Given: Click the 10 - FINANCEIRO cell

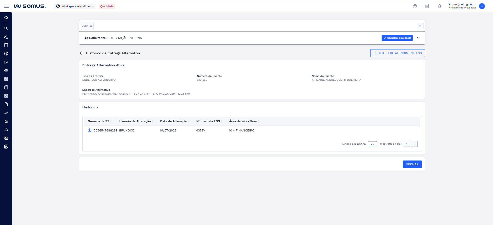Looking at the screenshot, I should pos(242,130).
